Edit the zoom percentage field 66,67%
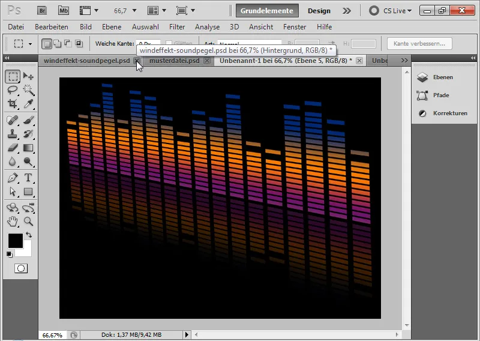 coord(52,335)
